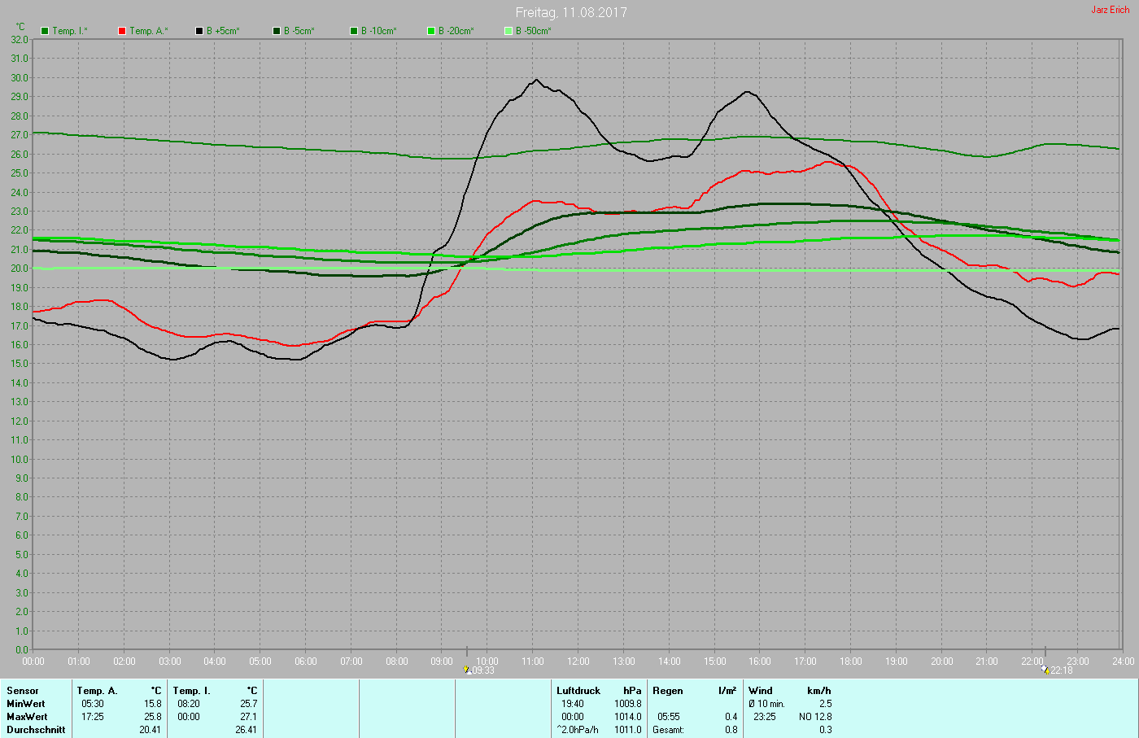Screen dimensions: 1139x738
Task: Open the Jarz Erich link
Action: pyautogui.click(x=1110, y=10)
